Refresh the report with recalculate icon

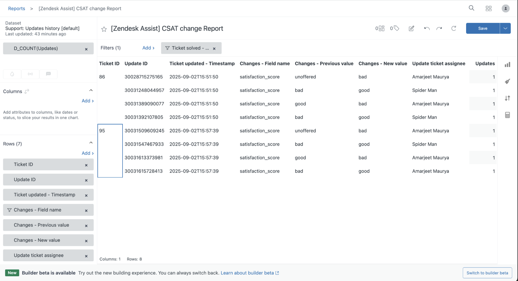[x=454, y=28]
